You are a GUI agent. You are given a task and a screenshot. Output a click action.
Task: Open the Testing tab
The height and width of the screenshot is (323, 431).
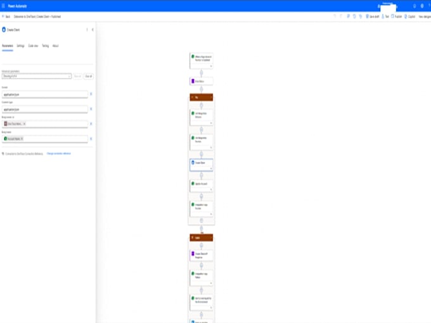[x=46, y=46]
